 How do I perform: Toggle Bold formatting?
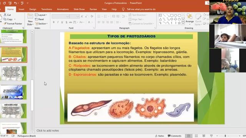[54, 22]
